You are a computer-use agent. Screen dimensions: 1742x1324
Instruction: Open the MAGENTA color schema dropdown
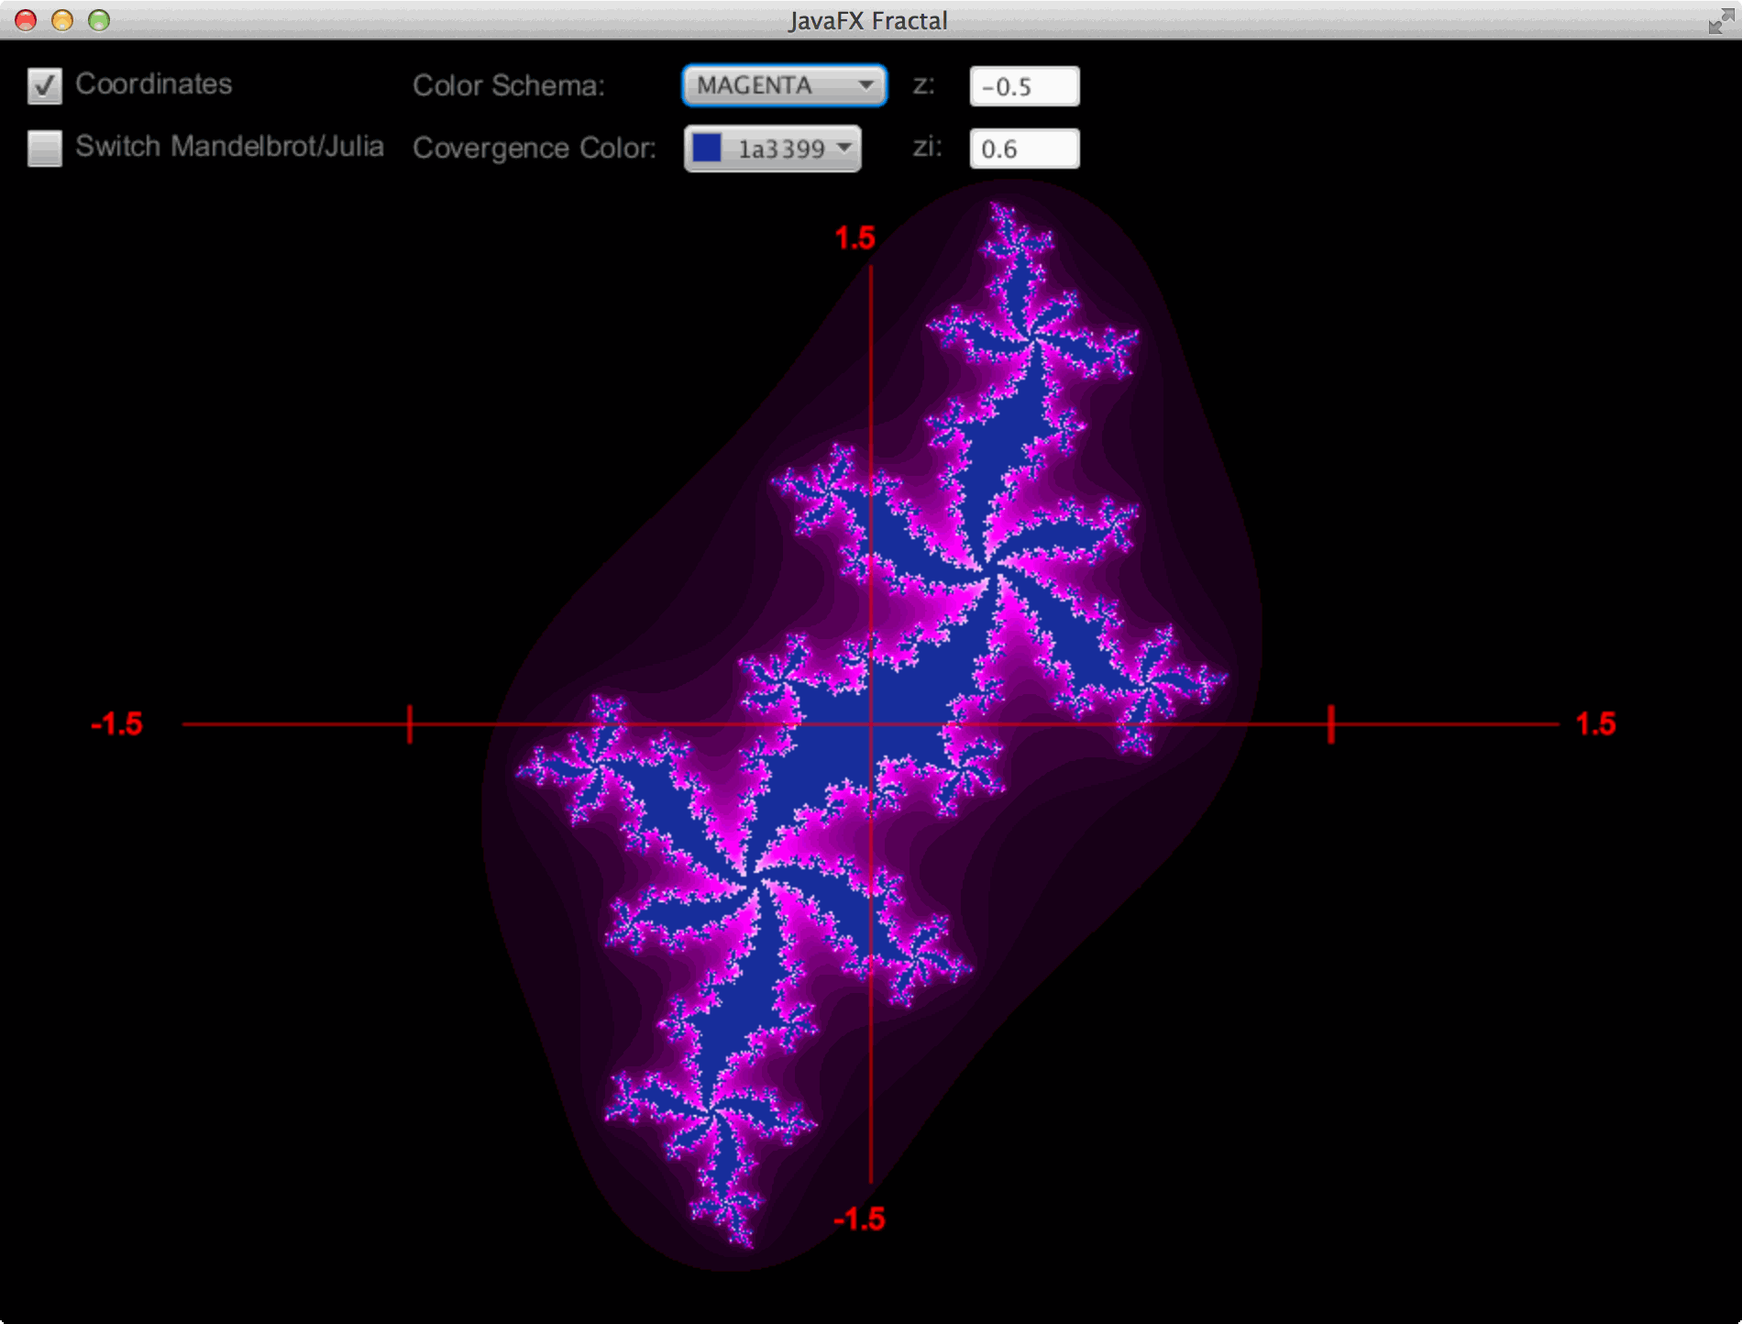pyautogui.click(x=783, y=86)
